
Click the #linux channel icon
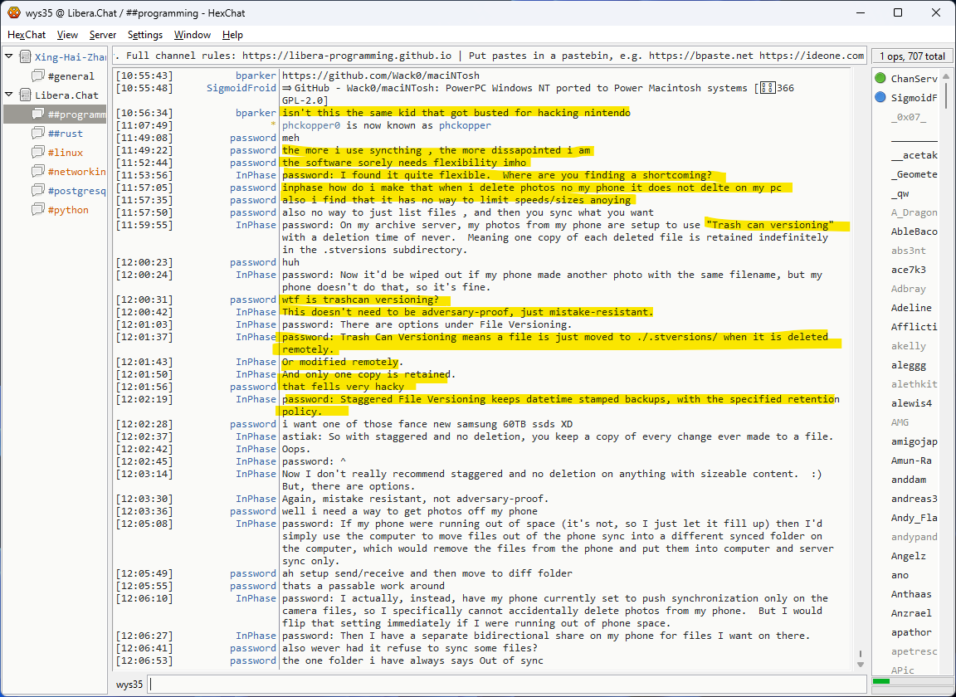click(38, 153)
